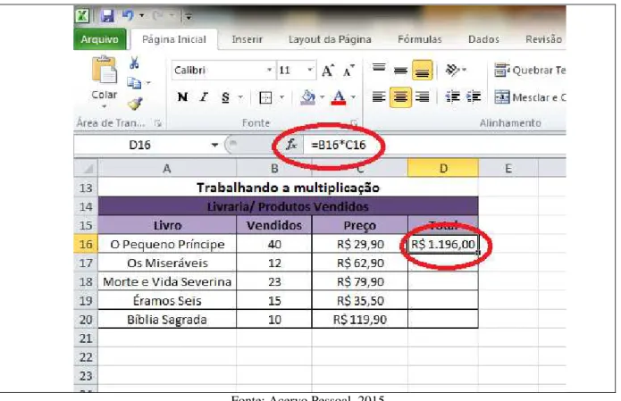Toggle center horizontal alignment
The height and width of the screenshot is (401, 621).
[x=400, y=97]
